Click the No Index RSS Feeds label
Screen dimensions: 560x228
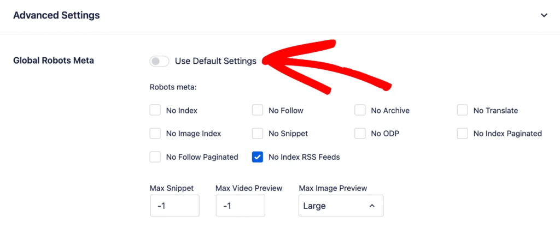pyautogui.click(x=304, y=157)
